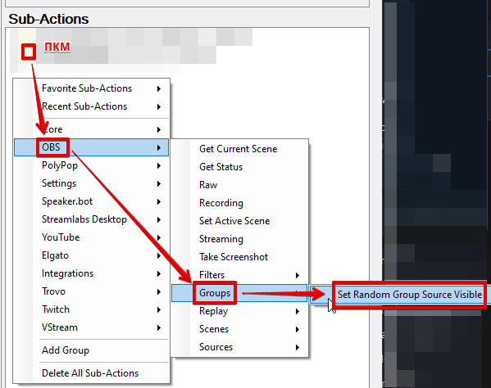Expand arrow beside Filters
The height and width of the screenshot is (388, 491).
[x=298, y=275]
